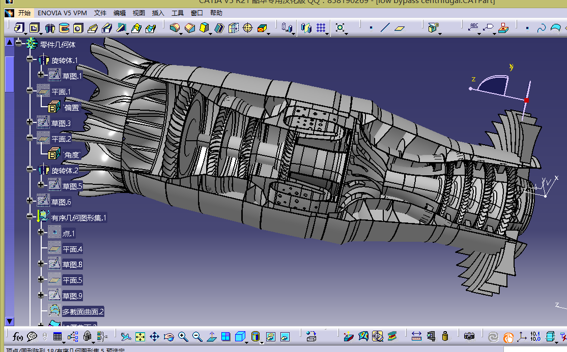
Task: Click the Zoom In magnifier icon
Action: coord(183,336)
